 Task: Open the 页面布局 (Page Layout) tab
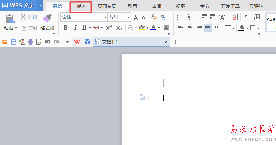point(107,7)
